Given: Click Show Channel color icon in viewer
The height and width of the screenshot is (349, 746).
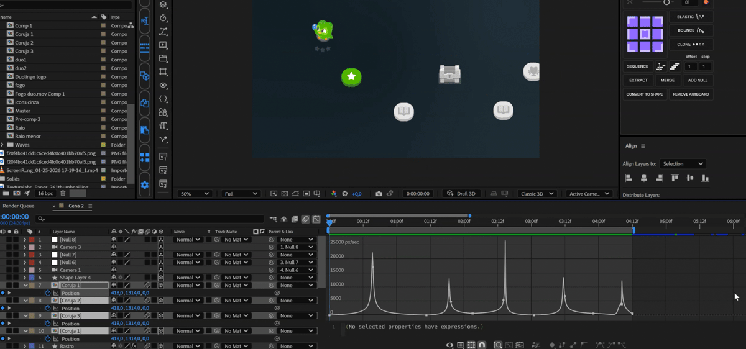Looking at the screenshot, I should click(x=334, y=194).
